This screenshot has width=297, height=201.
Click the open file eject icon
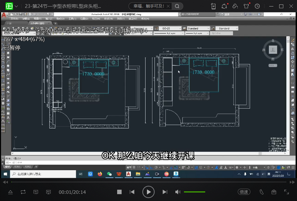[10, 192]
